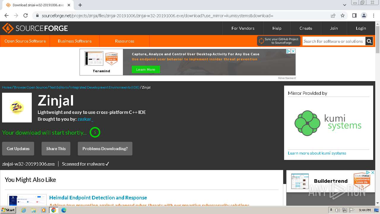This screenshot has height=214, width=380.
Task: Click the site lock icon
Action: pyautogui.click(x=37, y=15)
